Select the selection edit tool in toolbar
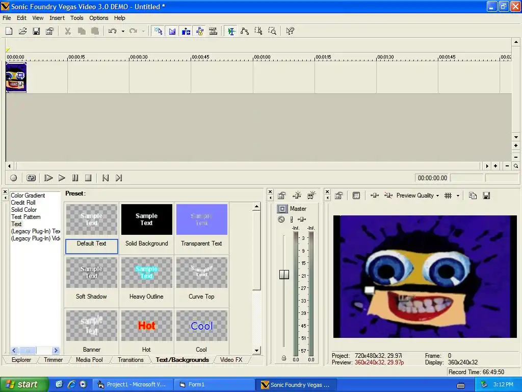 click(258, 31)
